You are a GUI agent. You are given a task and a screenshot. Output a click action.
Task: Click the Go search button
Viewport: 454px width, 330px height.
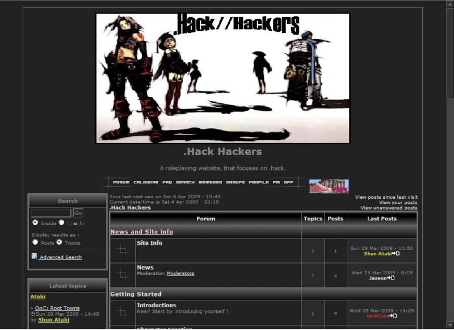(78, 213)
